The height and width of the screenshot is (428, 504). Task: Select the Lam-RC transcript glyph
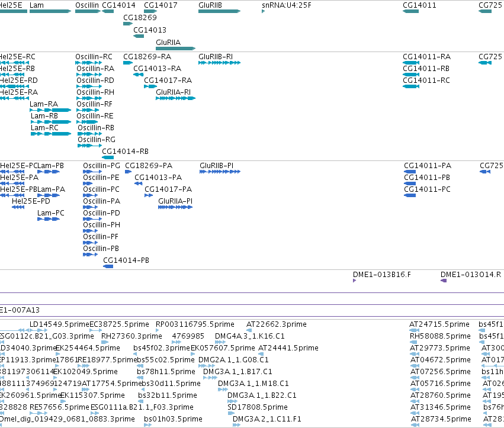(x=51, y=134)
